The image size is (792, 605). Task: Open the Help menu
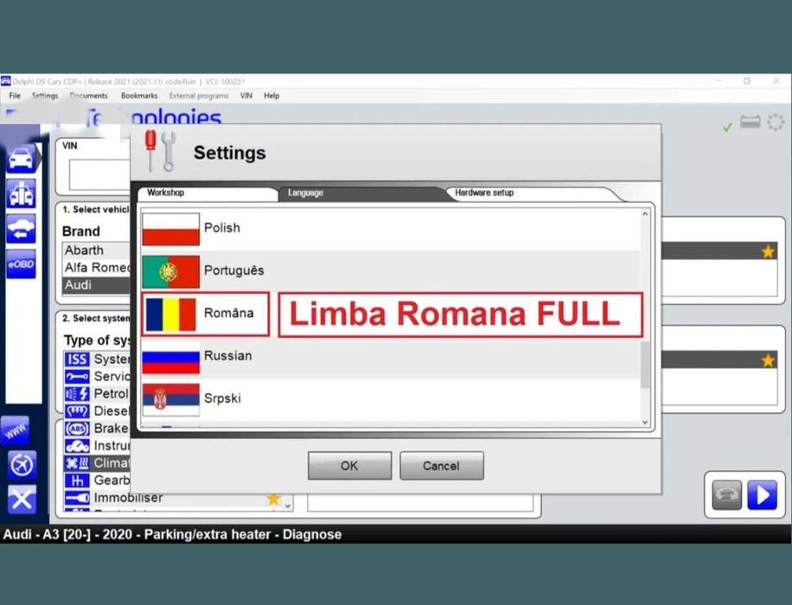[x=271, y=95]
